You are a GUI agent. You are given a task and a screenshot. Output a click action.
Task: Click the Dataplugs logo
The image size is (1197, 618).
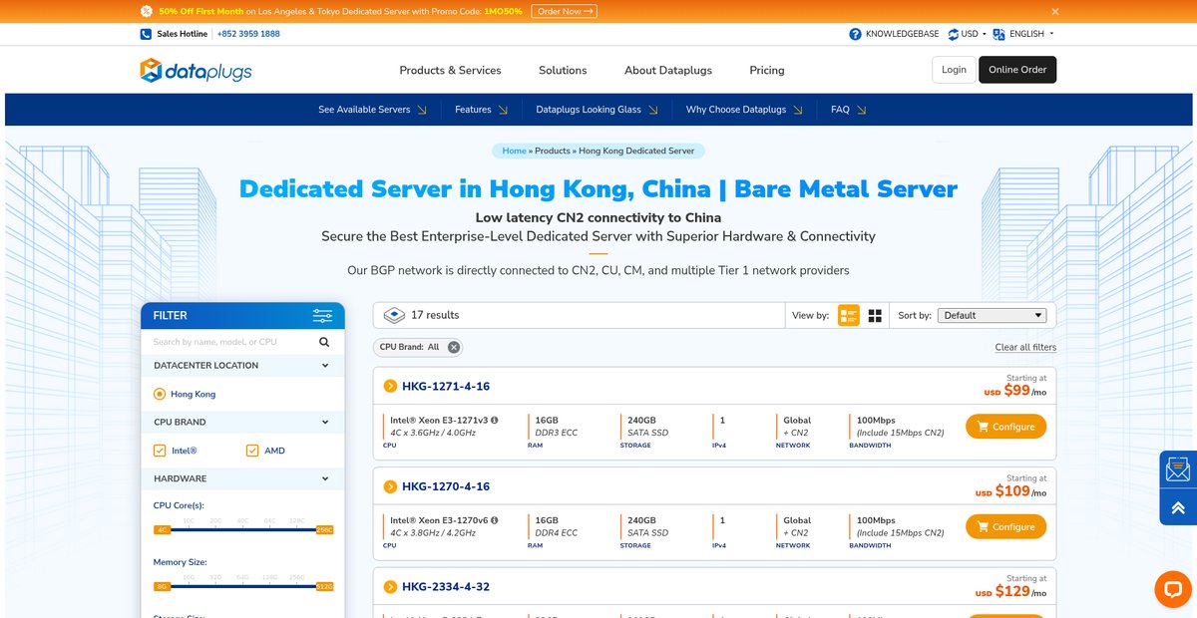[x=196, y=71]
